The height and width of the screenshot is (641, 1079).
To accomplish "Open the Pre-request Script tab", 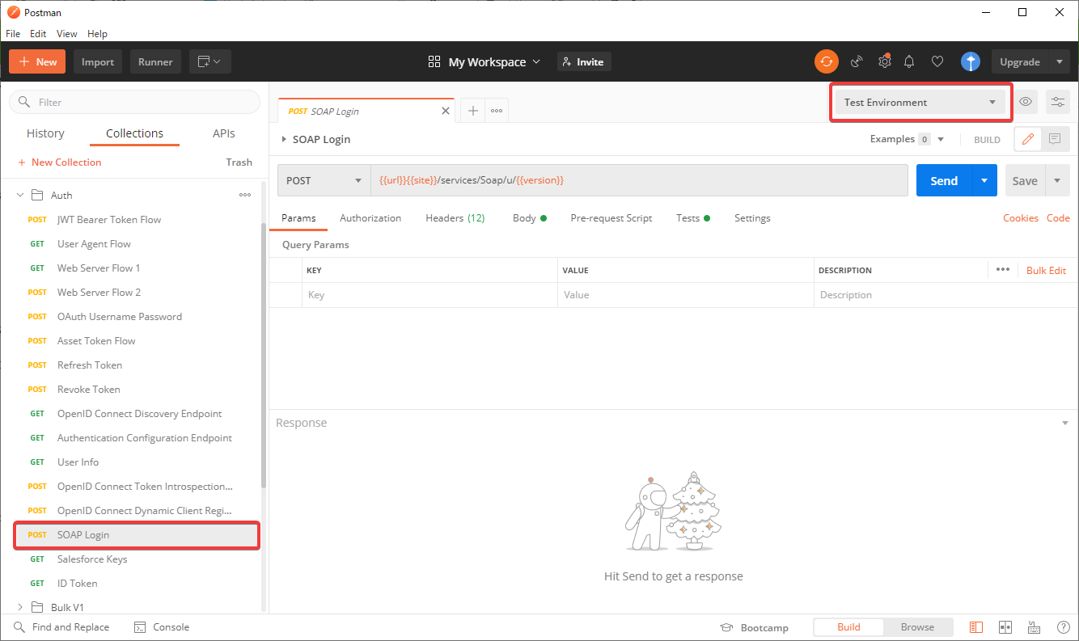I will coord(611,218).
